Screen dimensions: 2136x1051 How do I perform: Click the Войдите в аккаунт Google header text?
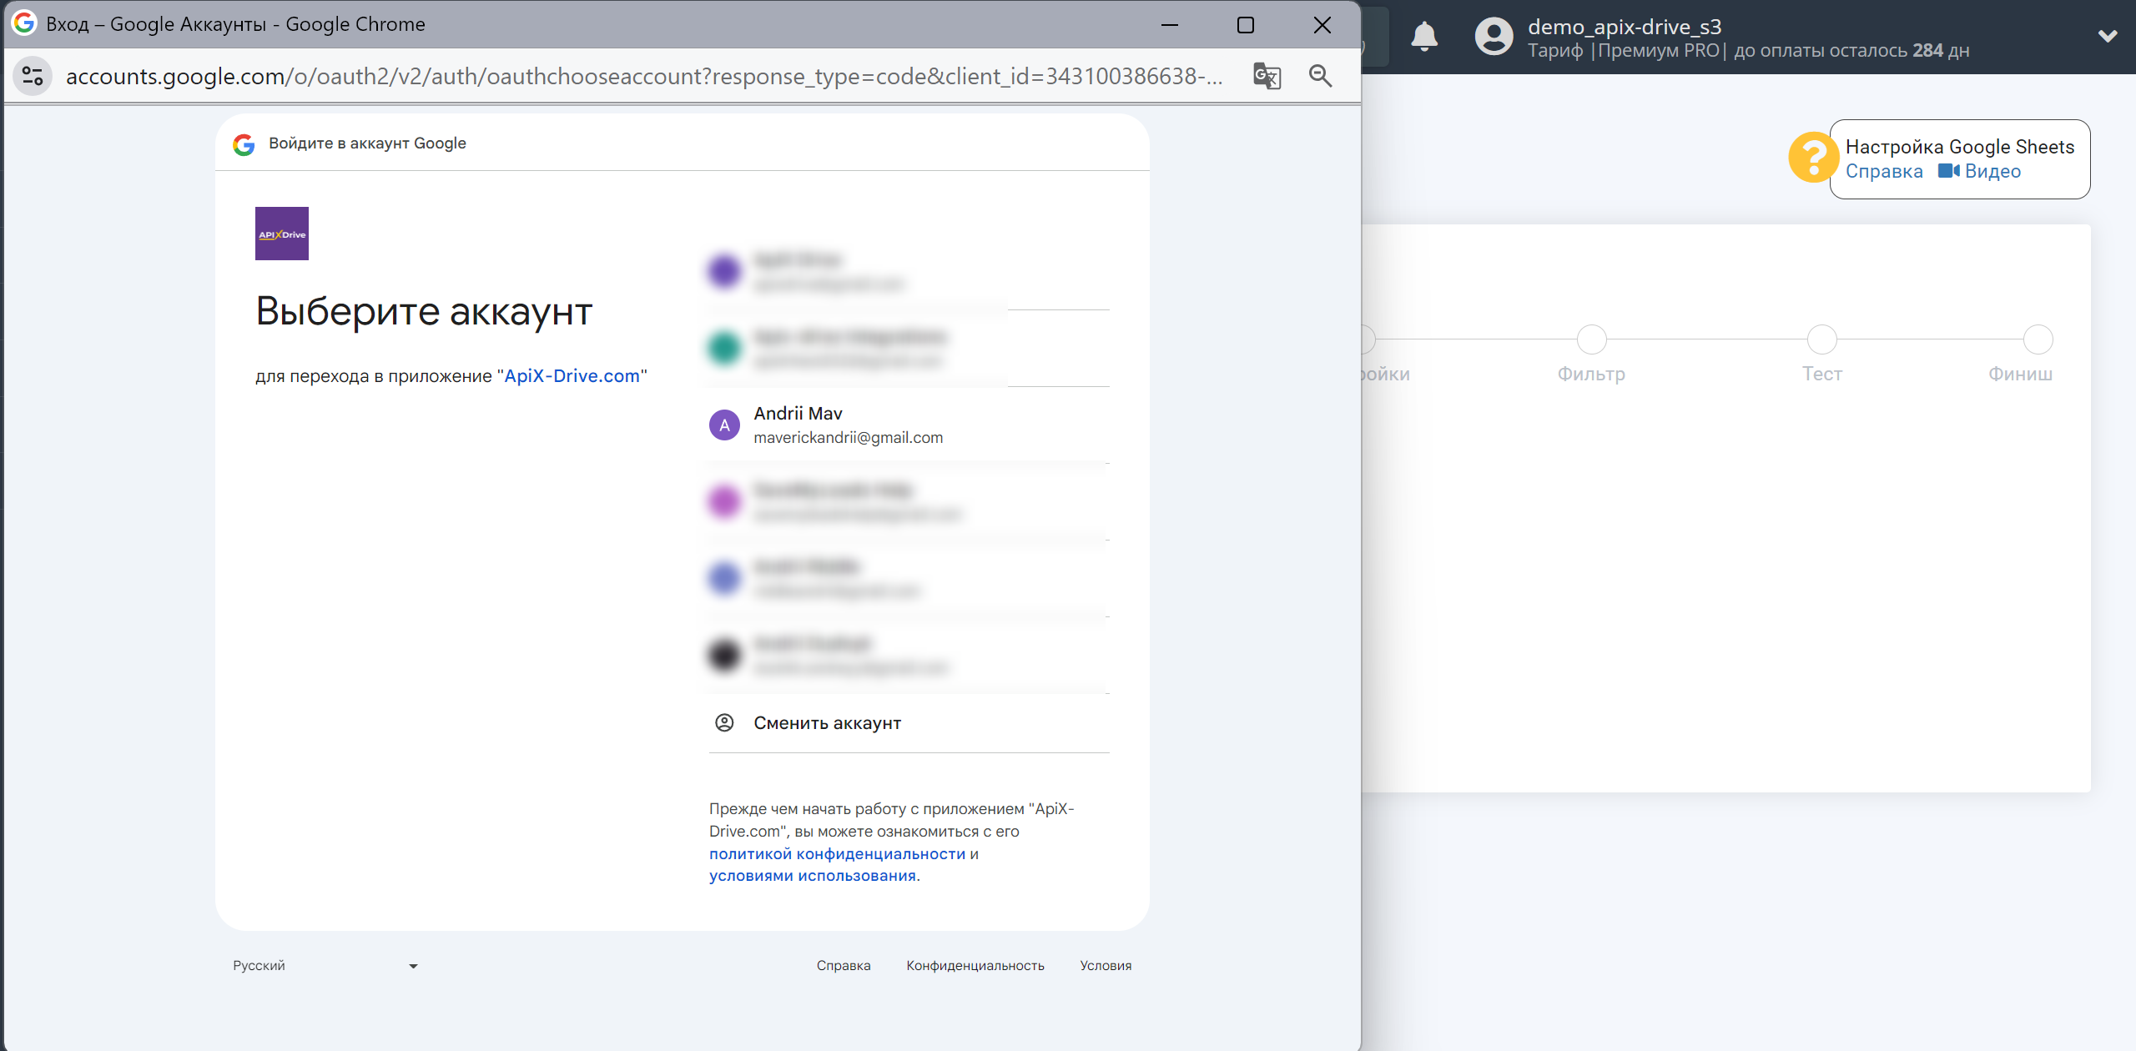(367, 143)
